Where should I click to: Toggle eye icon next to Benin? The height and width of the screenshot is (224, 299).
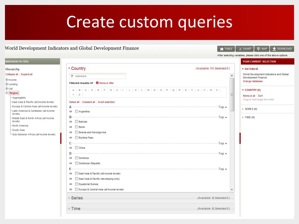tap(71, 127)
